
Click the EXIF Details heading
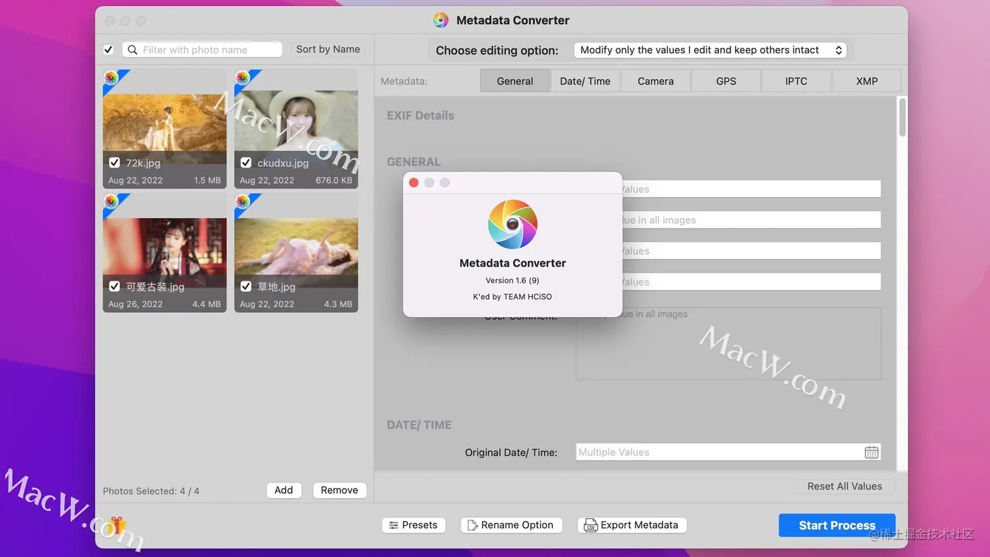(x=420, y=115)
